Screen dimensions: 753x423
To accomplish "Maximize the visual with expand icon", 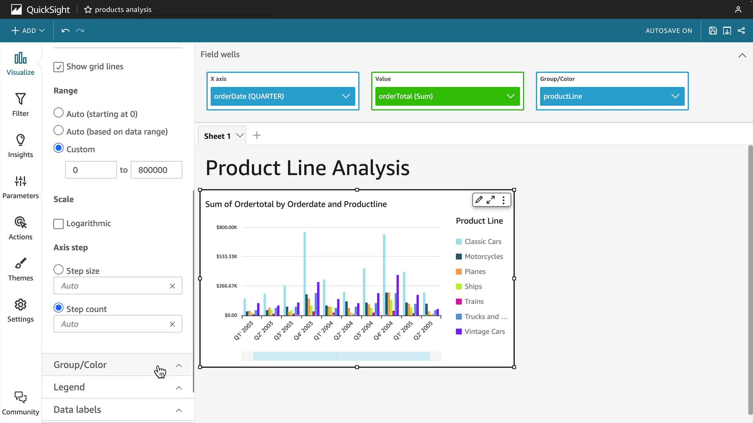I will [x=491, y=200].
